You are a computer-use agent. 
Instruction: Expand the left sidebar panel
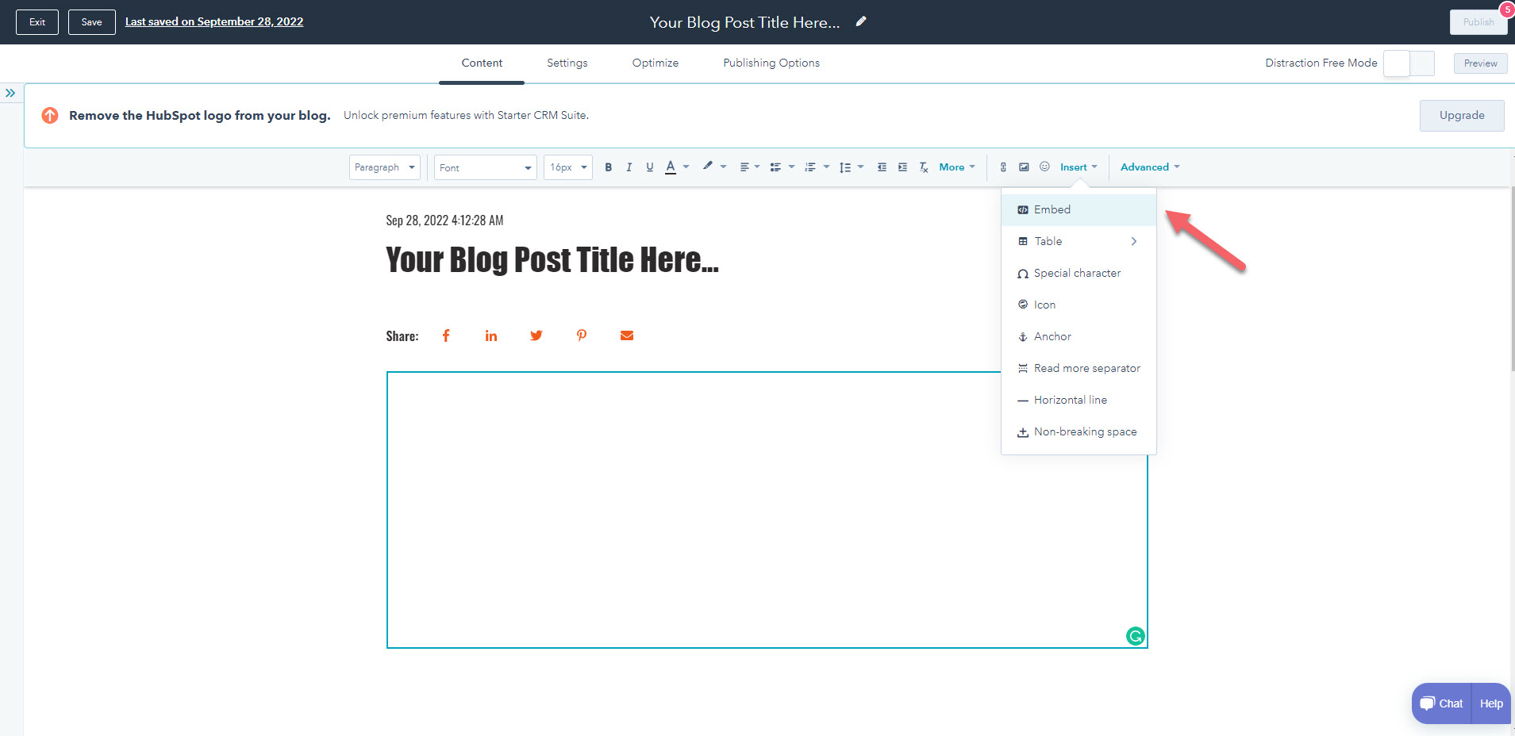[x=10, y=93]
